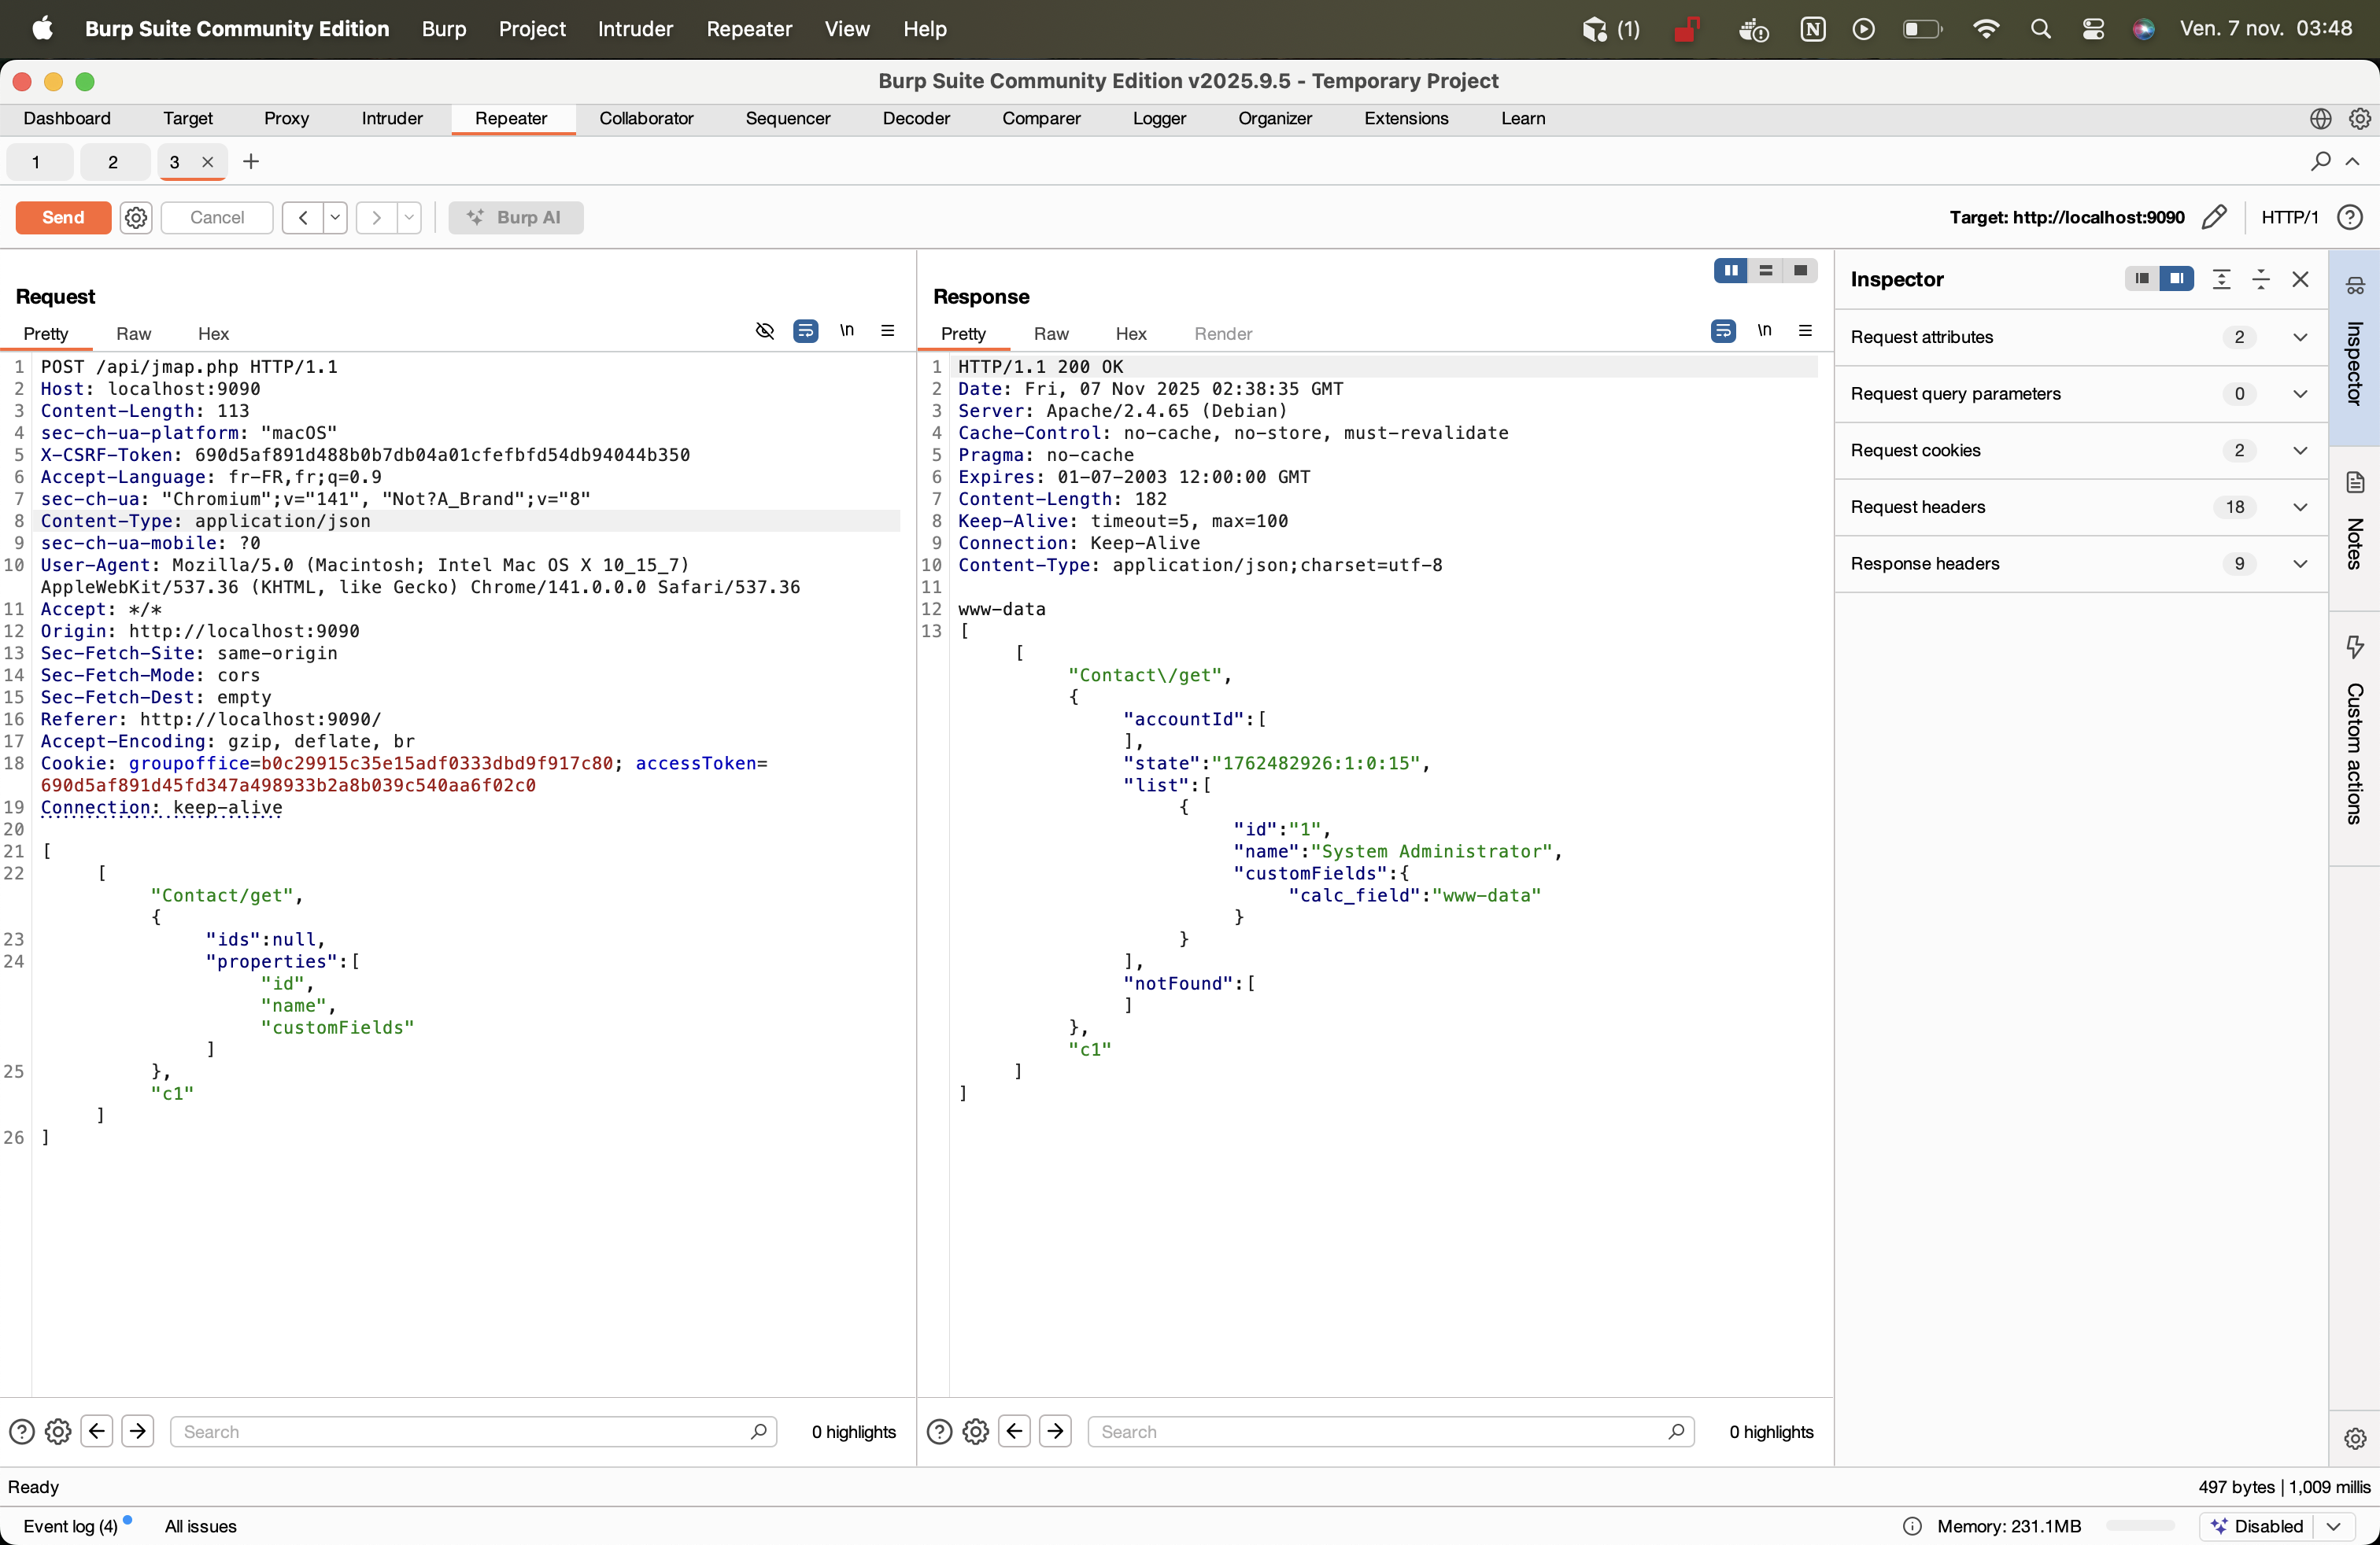This screenshot has height=1545, width=2380.
Task: Open the Event log link
Action: (x=70, y=1526)
